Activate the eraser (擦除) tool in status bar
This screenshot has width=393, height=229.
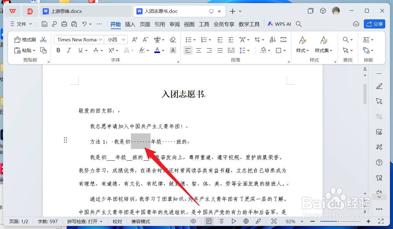pyautogui.click(x=258, y=221)
